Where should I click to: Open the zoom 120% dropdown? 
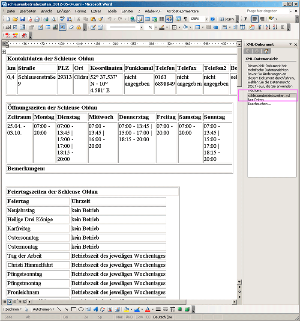click(207, 19)
